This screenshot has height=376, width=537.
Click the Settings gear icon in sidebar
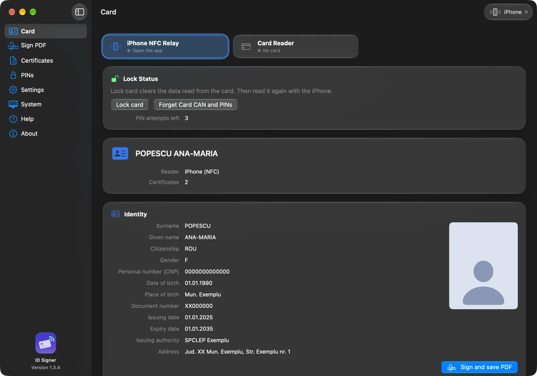[13, 90]
